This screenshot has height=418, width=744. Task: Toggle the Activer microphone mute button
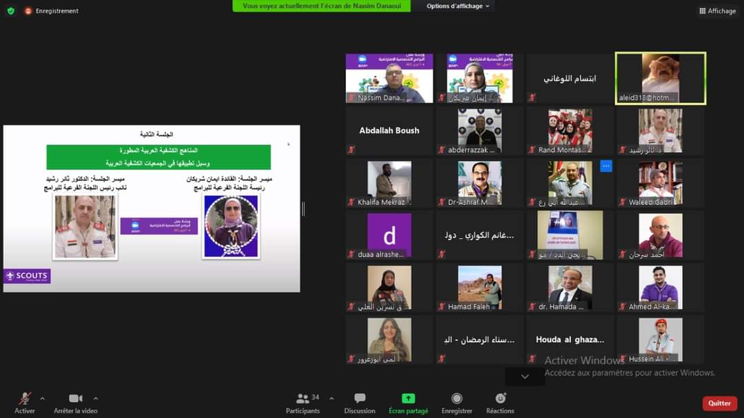25,399
